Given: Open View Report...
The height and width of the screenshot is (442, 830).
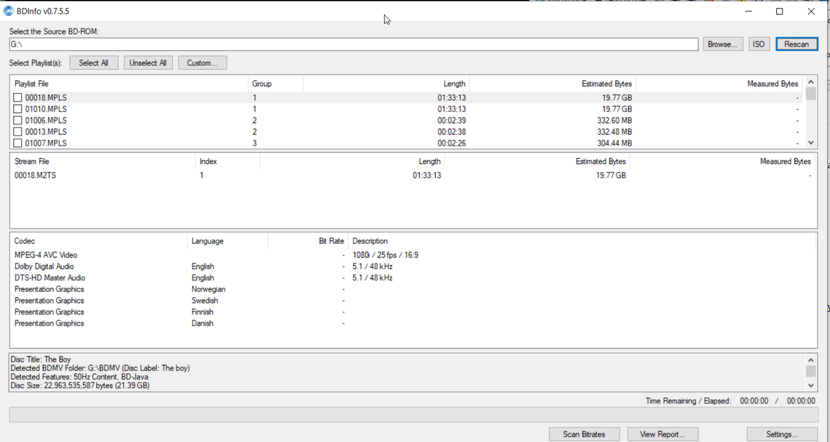Looking at the screenshot, I should pos(662,434).
